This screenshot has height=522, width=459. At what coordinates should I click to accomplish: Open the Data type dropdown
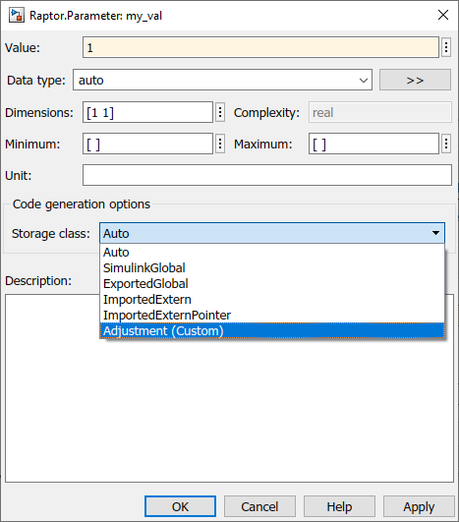coord(222,80)
